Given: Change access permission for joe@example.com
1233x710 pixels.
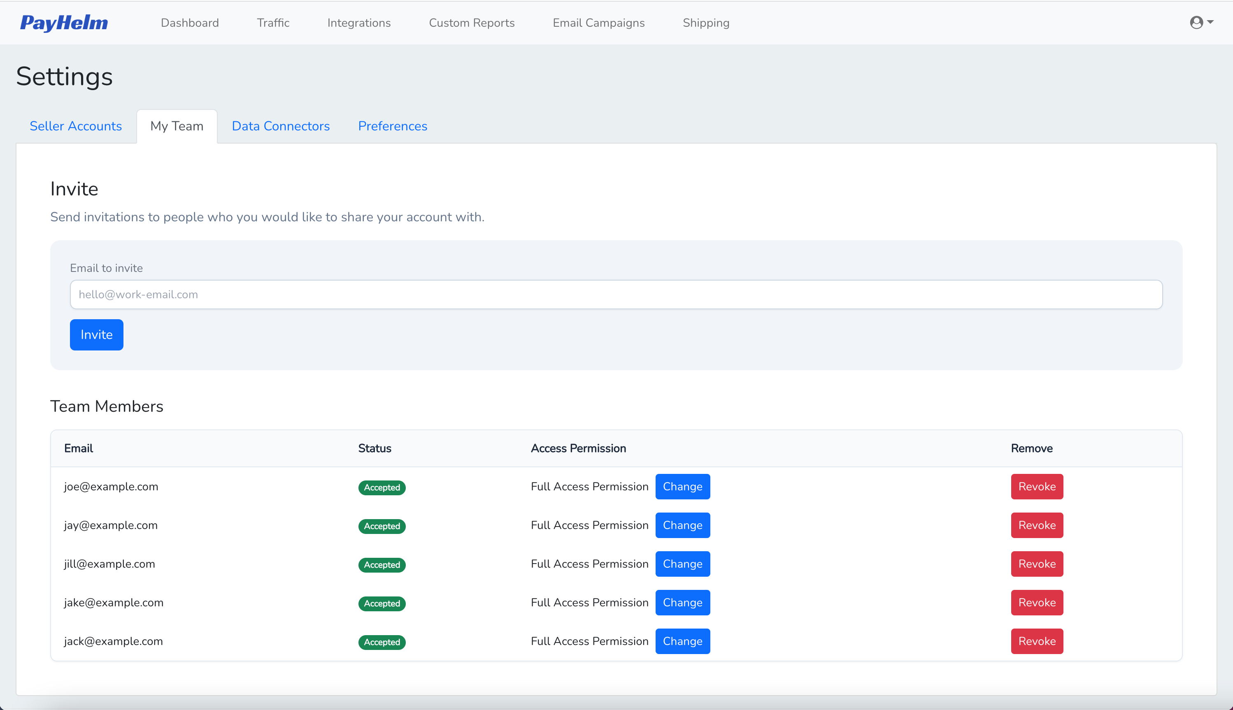Looking at the screenshot, I should coord(682,487).
